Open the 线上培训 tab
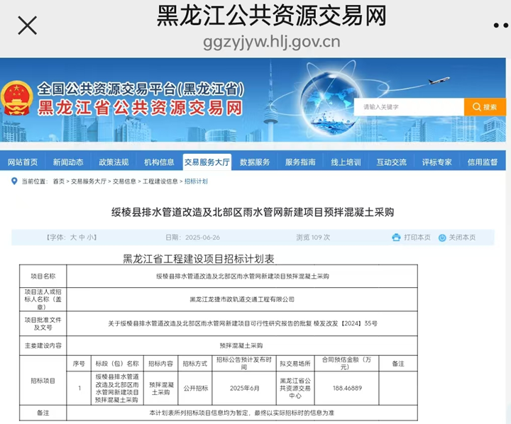This screenshot has height=424, width=511. [x=346, y=162]
